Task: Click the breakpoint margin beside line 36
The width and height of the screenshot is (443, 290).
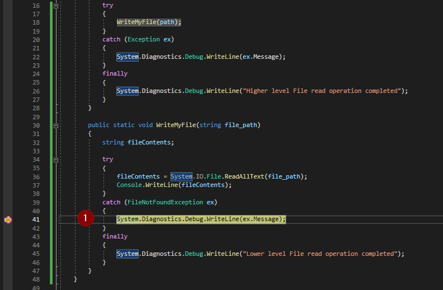Action: [8, 177]
